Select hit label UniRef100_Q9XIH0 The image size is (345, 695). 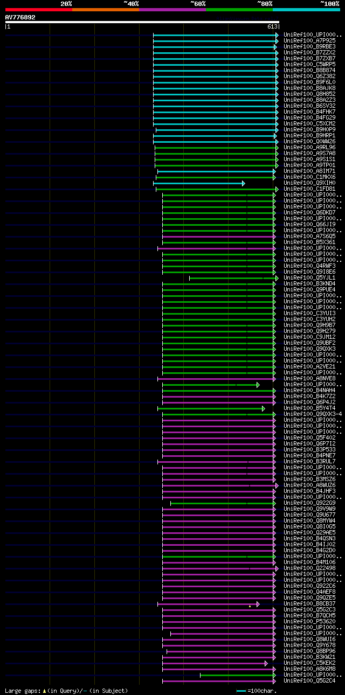coord(309,183)
